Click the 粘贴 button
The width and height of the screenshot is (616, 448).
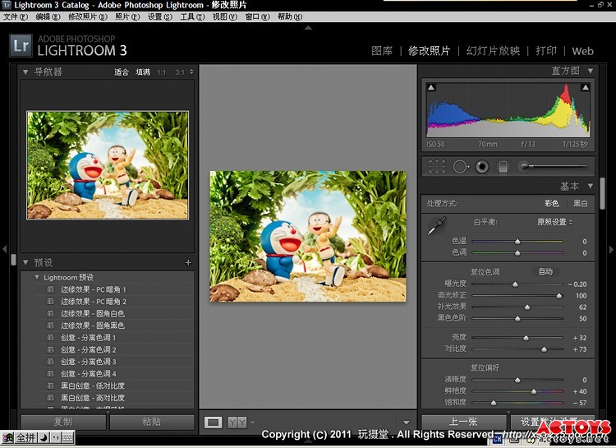(152, 422)
